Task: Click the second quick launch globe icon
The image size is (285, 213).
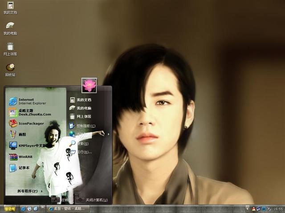Action: (x=29, y=209)
